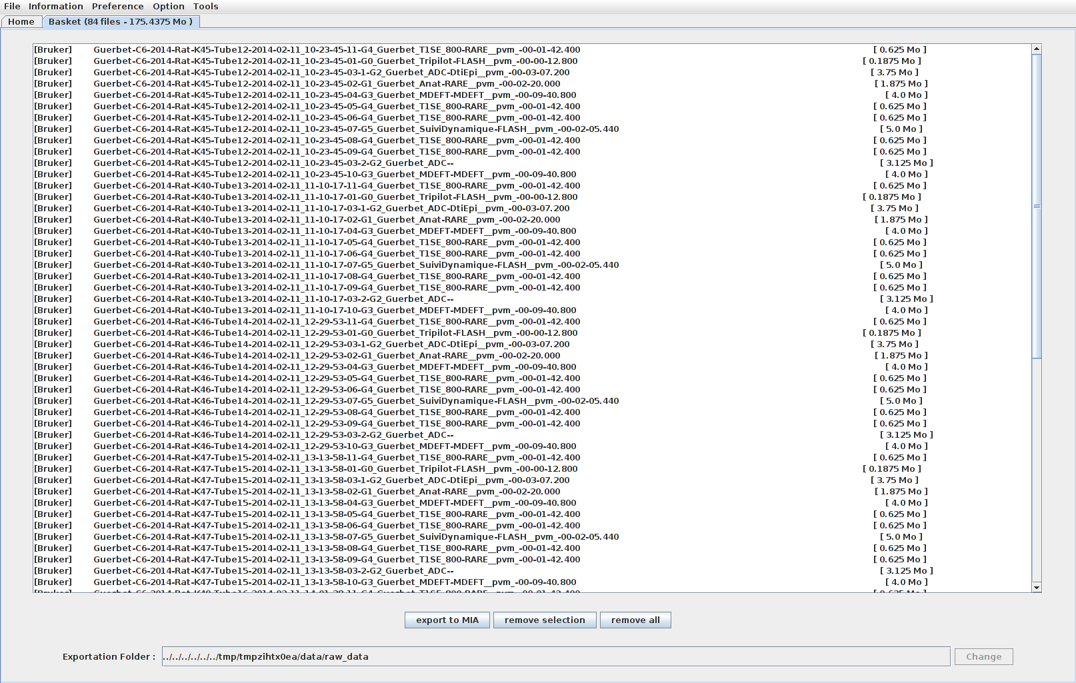
Task: Select row K40-Tube13 11-10-17-10-G3 MDEFT-MDEFT
Action: (532, 310)
